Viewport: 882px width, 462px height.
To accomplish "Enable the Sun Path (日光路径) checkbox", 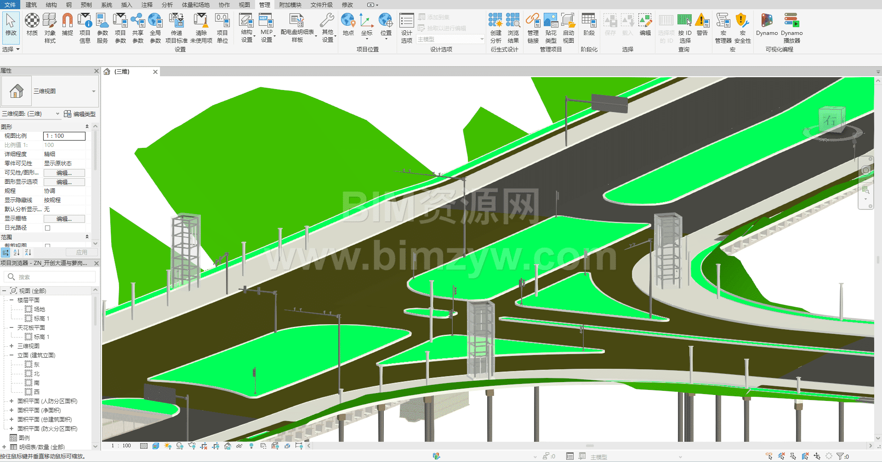I will click(47, 228).
